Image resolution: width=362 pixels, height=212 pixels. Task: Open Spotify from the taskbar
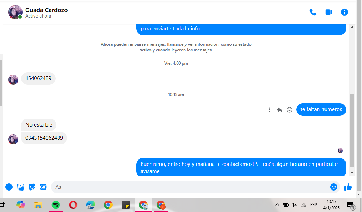(55, 205)
